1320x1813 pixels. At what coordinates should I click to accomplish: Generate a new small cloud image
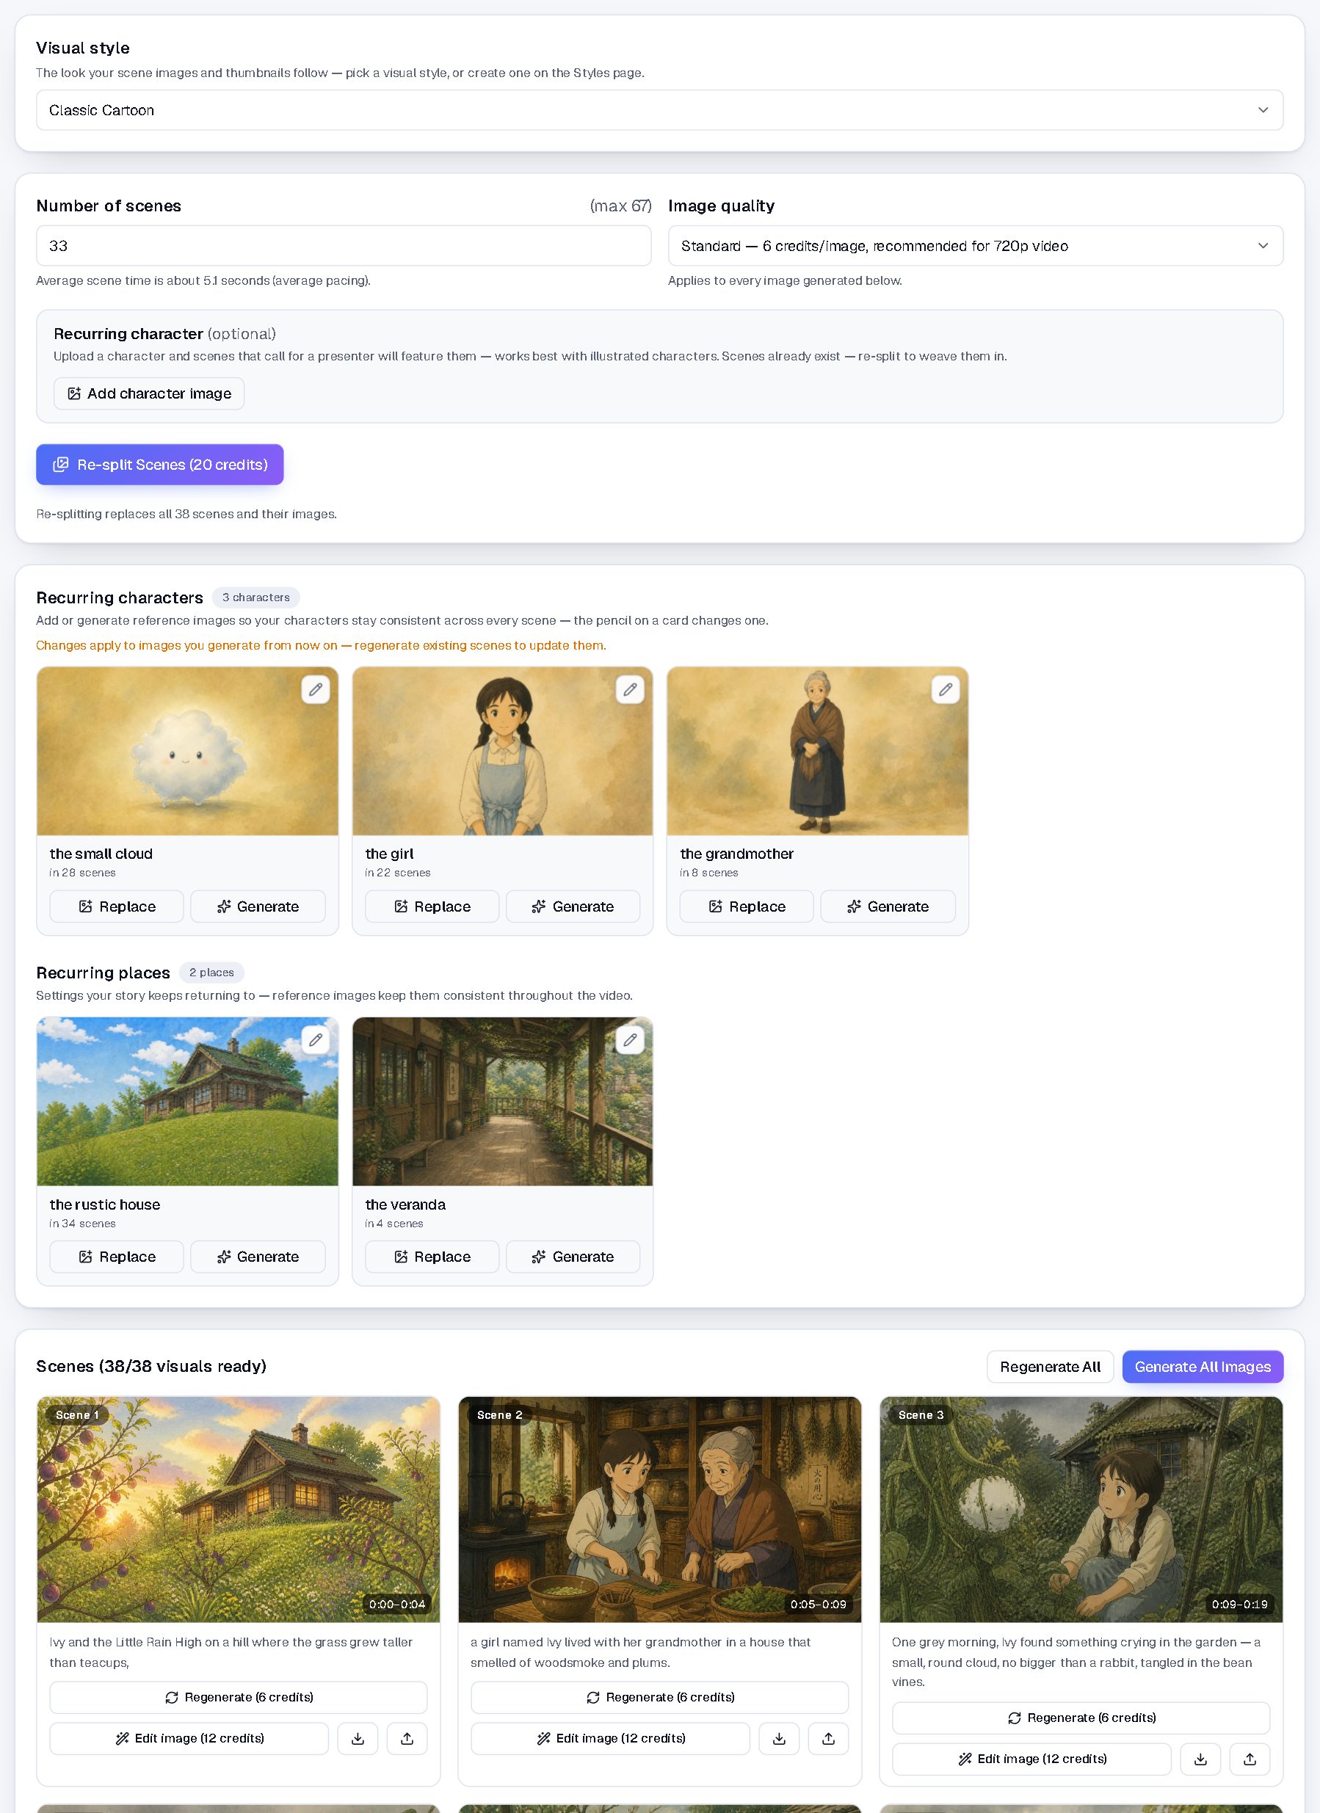click(x=258, y=906)
